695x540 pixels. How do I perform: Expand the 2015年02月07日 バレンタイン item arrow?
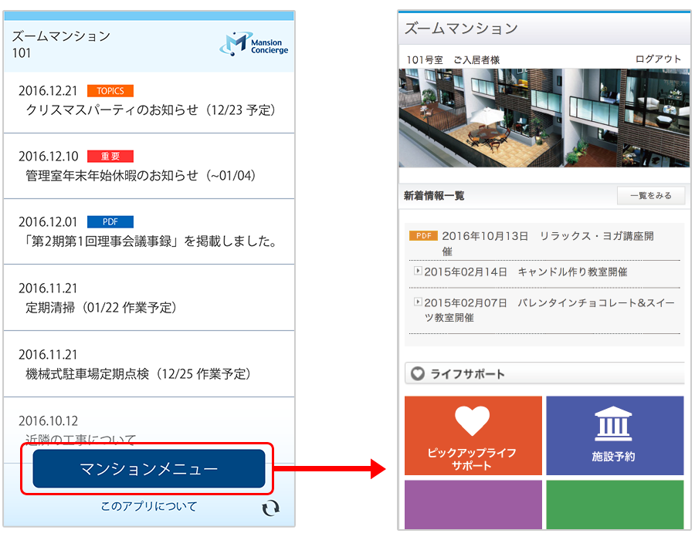click(418, 302)
